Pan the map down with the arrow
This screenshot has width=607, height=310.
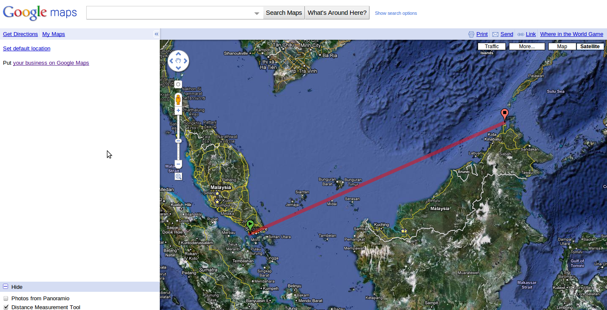178,69
